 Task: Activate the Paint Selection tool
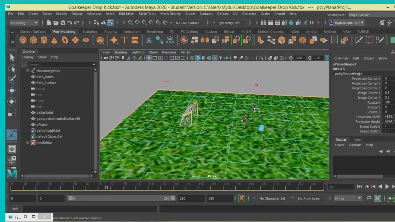click(x=12, y=80)
